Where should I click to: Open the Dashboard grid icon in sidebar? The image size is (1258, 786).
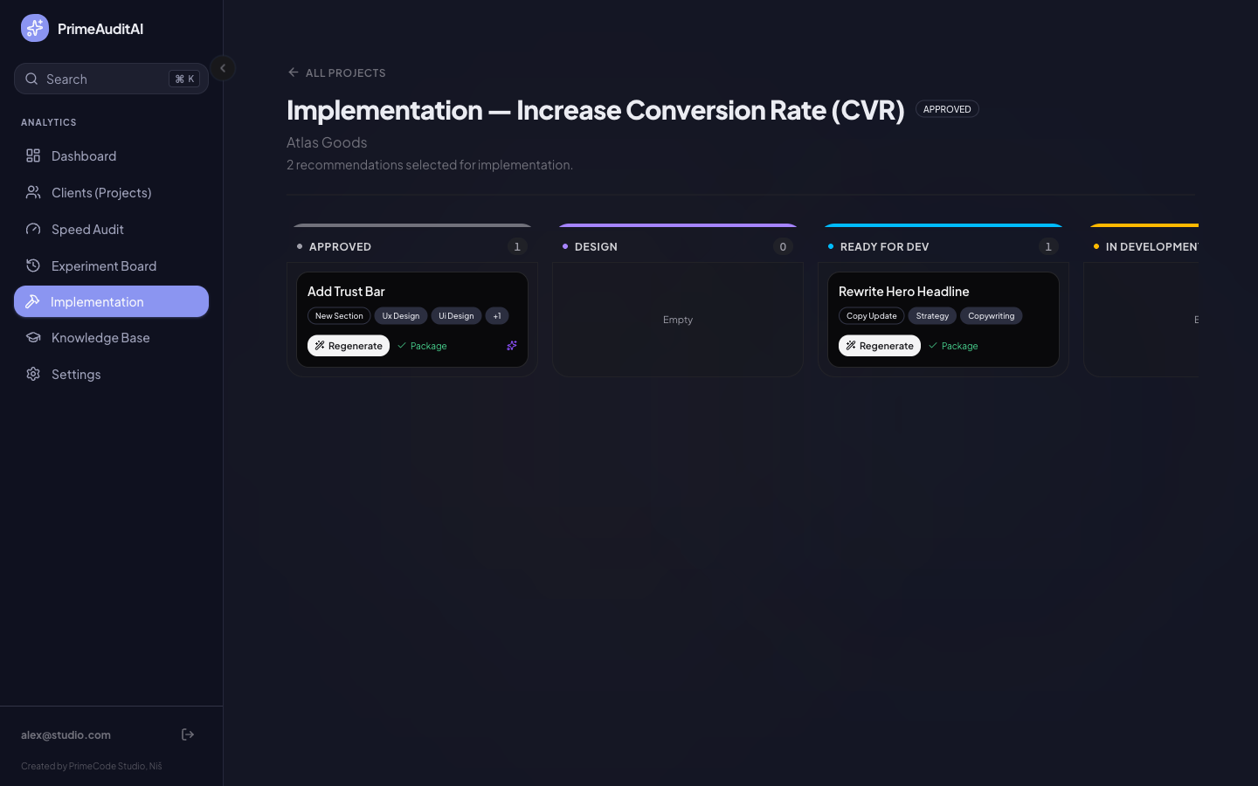tap(33, 155)
